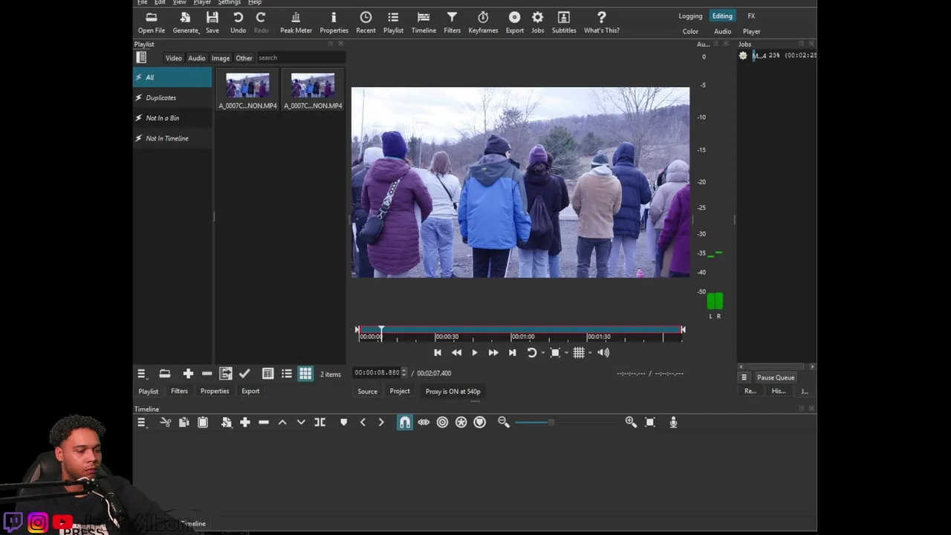Split at playhead in timeline toolbar
951x535 pixels.
[320, 422]
